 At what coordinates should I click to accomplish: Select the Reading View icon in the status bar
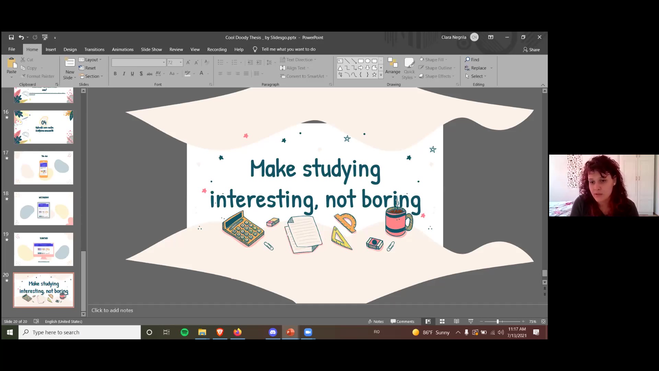[x=456, y=322]
